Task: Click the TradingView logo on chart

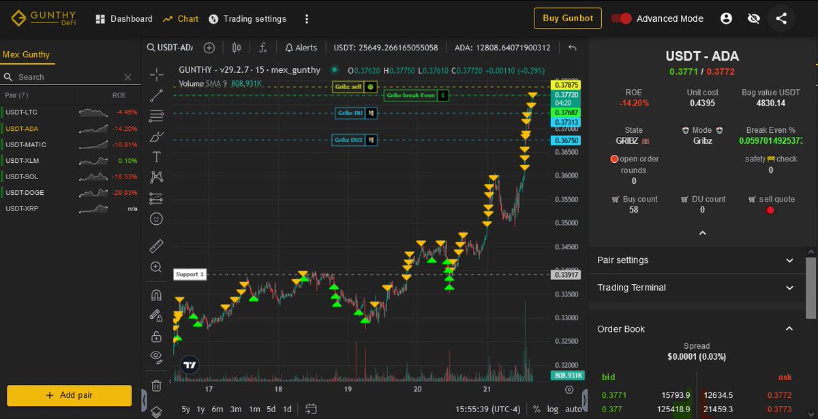Action: point(190,364)
